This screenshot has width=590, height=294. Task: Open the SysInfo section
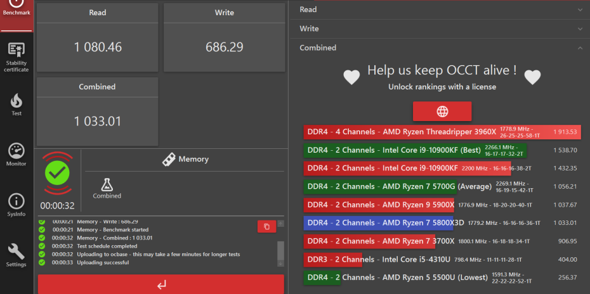pos(16,205)
